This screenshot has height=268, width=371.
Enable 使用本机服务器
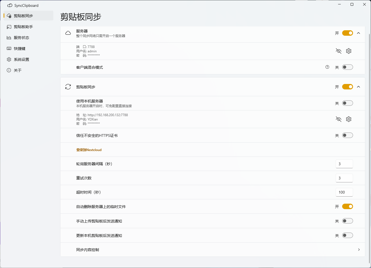pyautogui.click(x=347, y=103)
